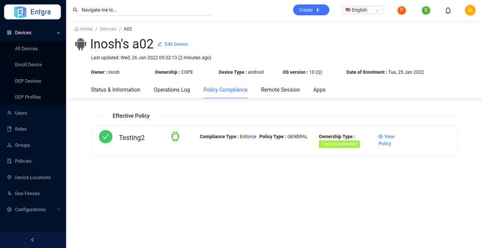
Task: Open the user profile avatar icon
Action: pos(470,10)
